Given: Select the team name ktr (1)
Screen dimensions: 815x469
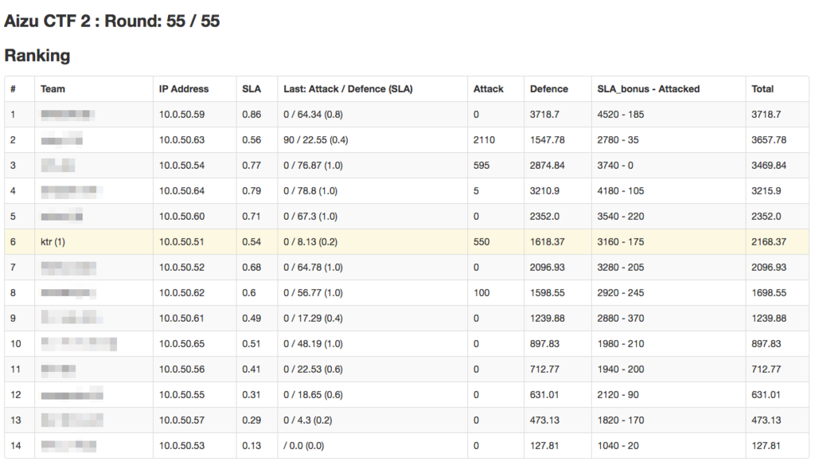Looking at the screenshot, I should tap(53, 242).
